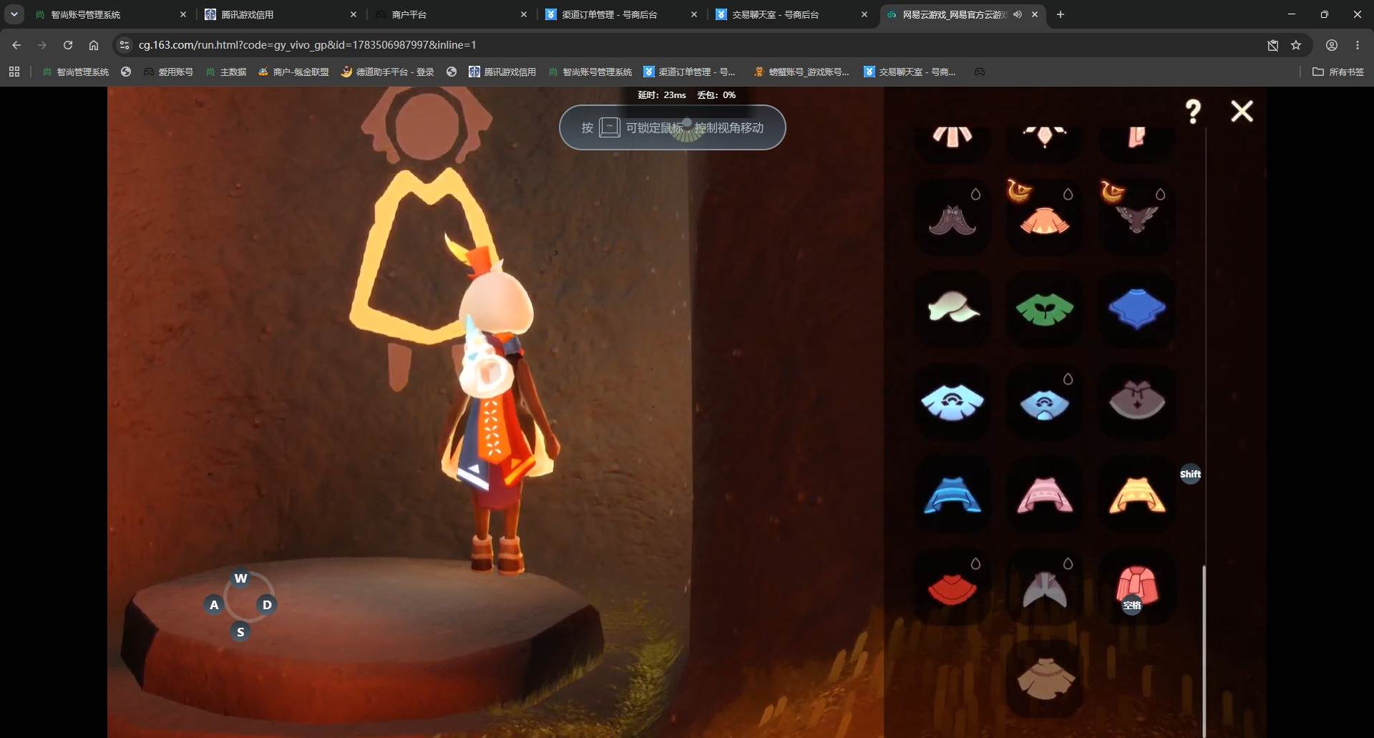Image resolution: width=1374 pixels, height=738 pixels.
Task: Pick the red cape icon
Action: point(952,588)
